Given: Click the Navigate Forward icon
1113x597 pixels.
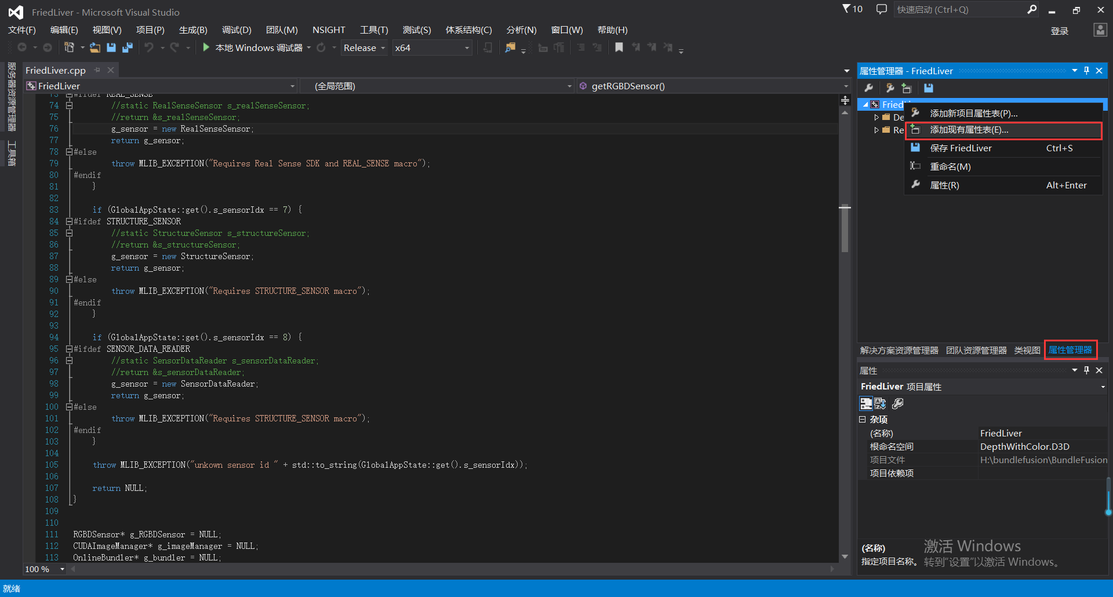Looking at the screenshot, I should click(x=48, y=48).
